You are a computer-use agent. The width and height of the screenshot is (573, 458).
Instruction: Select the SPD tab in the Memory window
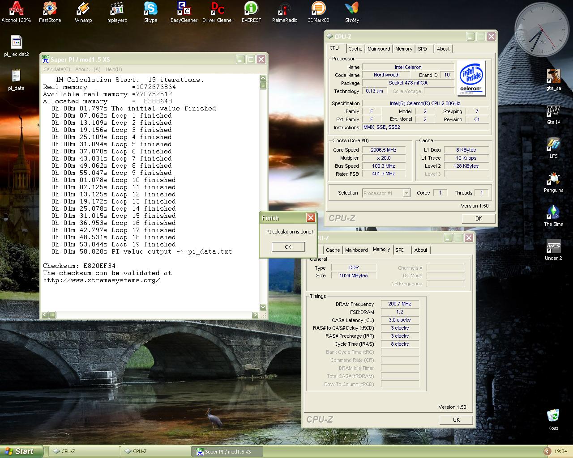click(x=400, y=250)
